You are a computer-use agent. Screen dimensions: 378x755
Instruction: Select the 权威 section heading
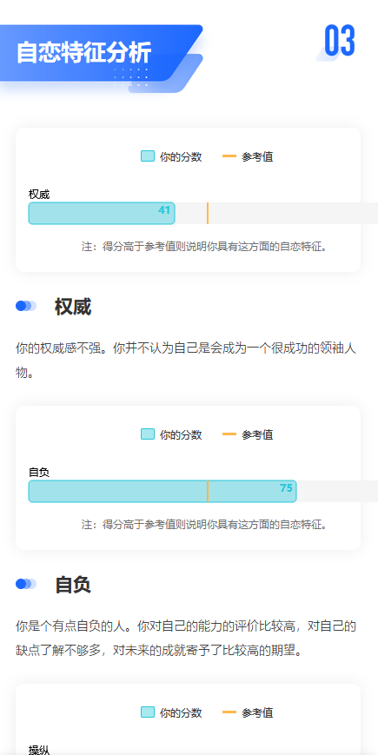tap(73, 307)
